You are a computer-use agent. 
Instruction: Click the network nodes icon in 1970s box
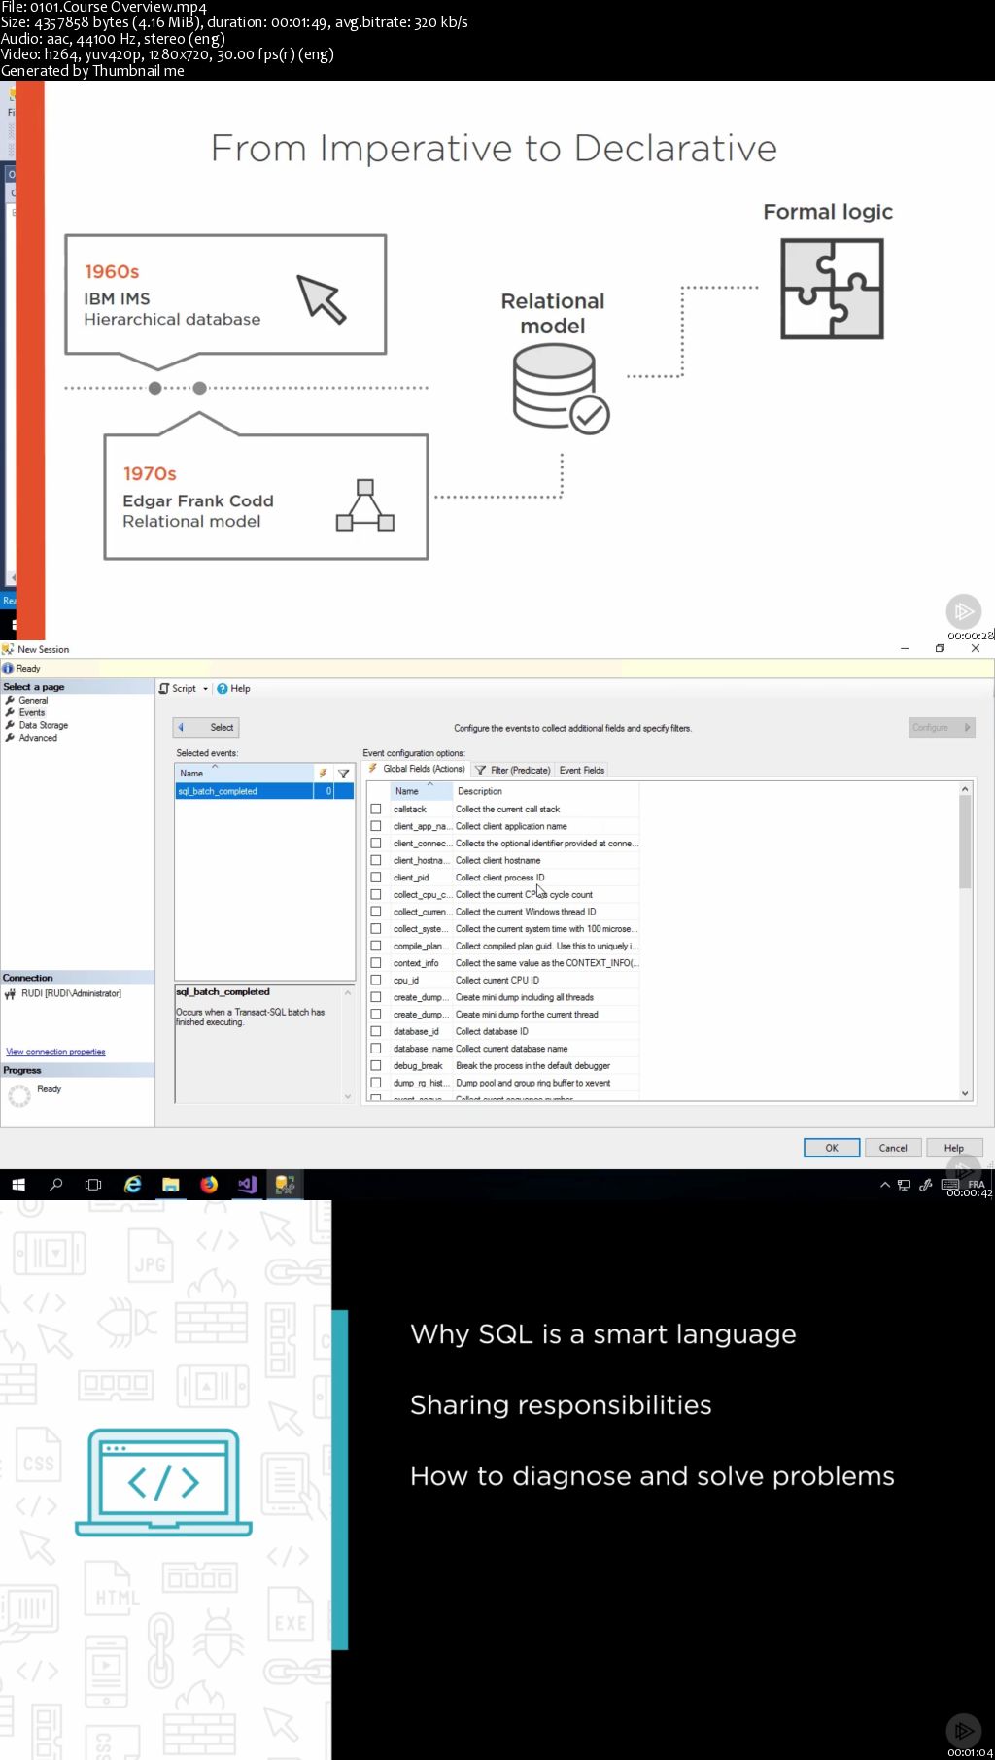(x=365, y=505)
